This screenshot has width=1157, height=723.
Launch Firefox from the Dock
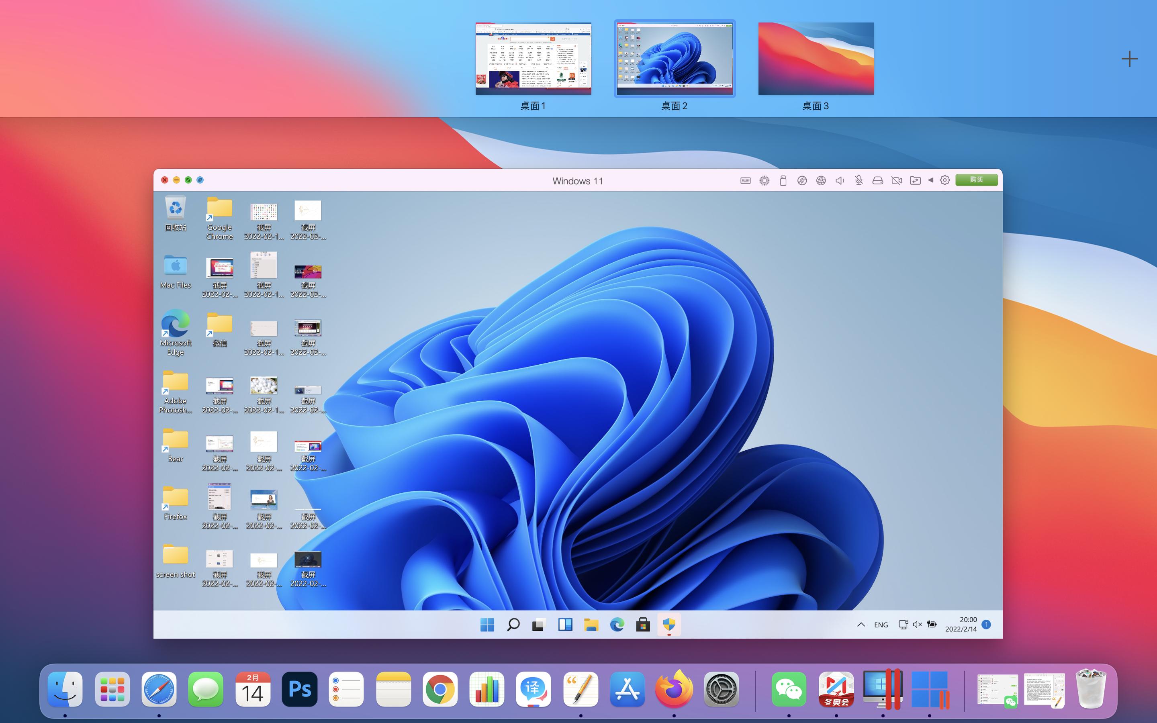(674, 689)
